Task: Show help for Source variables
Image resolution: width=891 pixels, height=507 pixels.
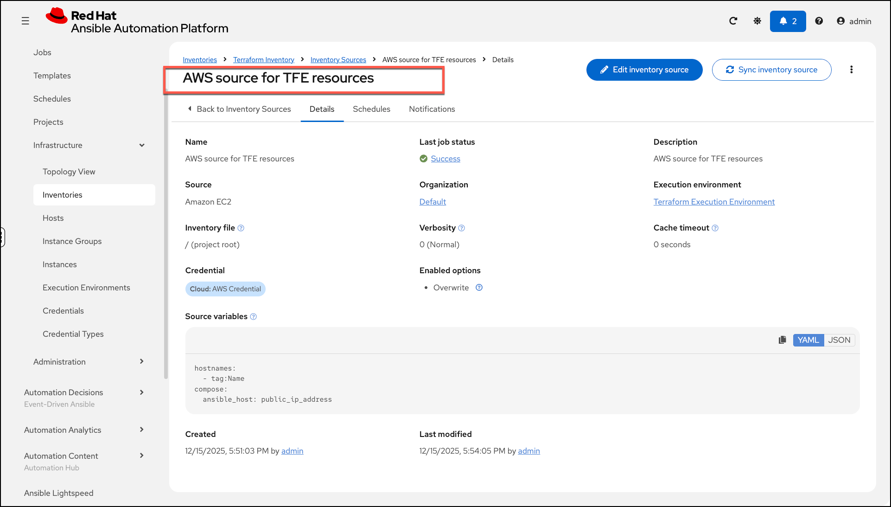Action: [x=253, y=316]
